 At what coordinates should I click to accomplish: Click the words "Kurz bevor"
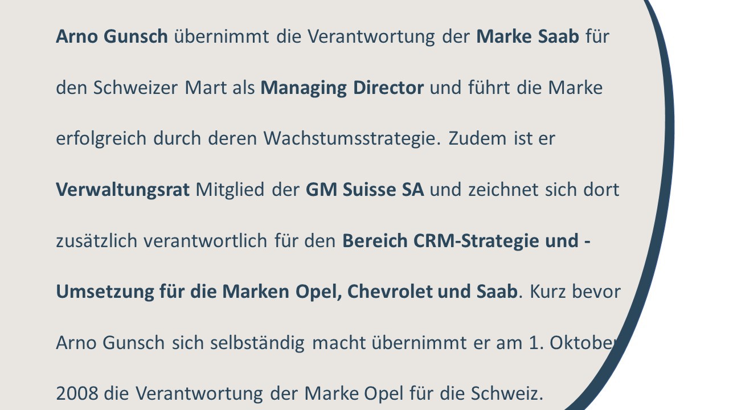click(x=575, y=292)
